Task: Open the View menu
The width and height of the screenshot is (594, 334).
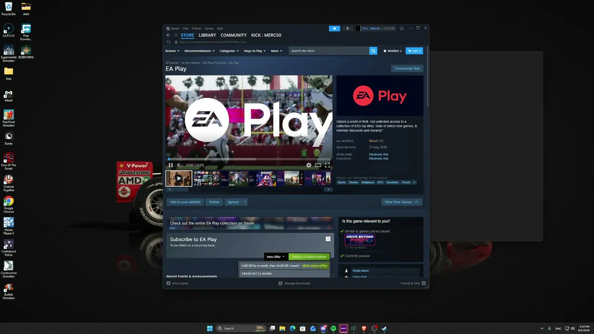Action: tap(186, 28)
